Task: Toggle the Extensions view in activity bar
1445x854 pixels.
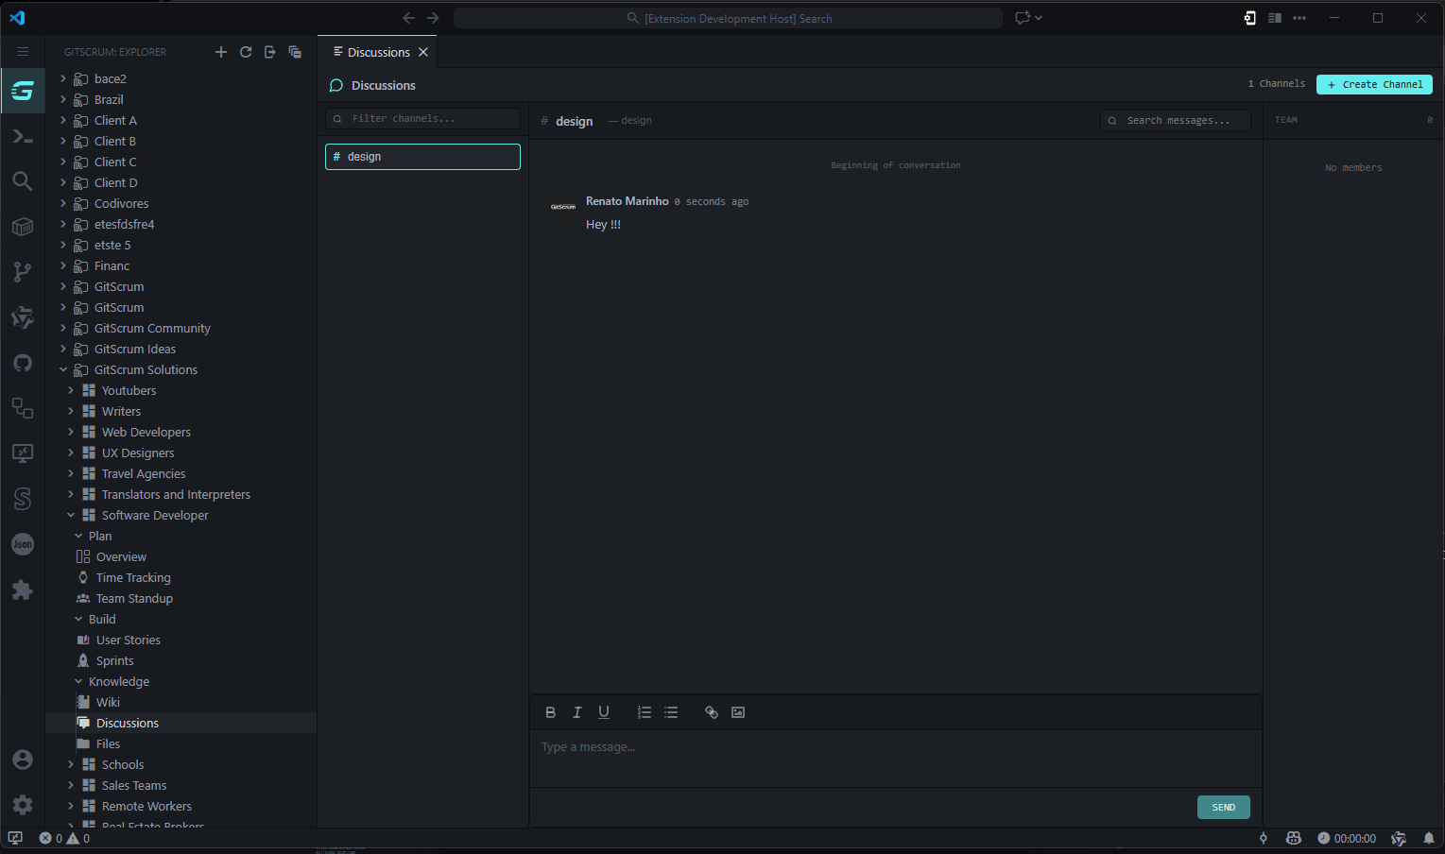Action: click(22, 589)
